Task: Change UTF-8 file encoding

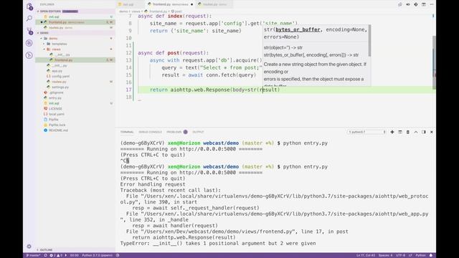Action: pyautogui.click(x=400, y=255)
